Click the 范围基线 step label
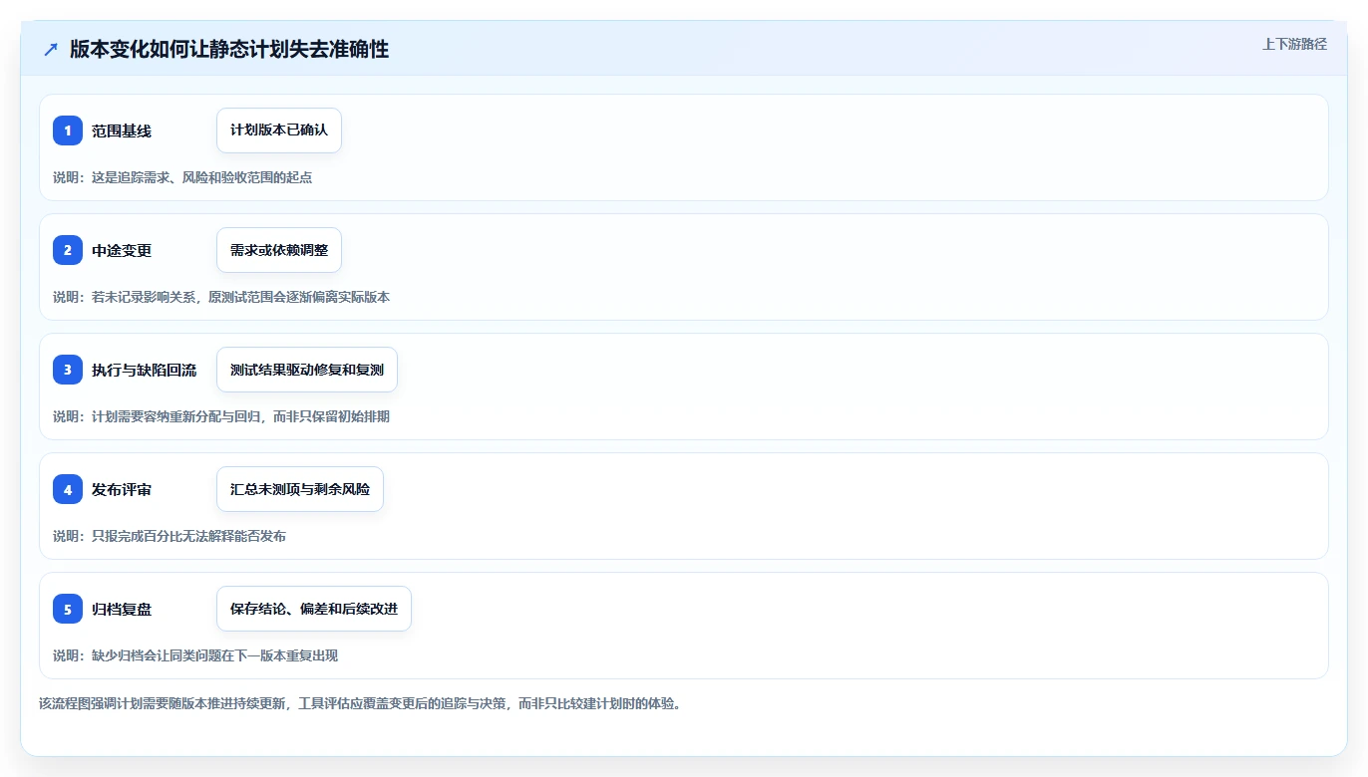1368x777 pixels. pyautogui.click(x=122, y=130)
